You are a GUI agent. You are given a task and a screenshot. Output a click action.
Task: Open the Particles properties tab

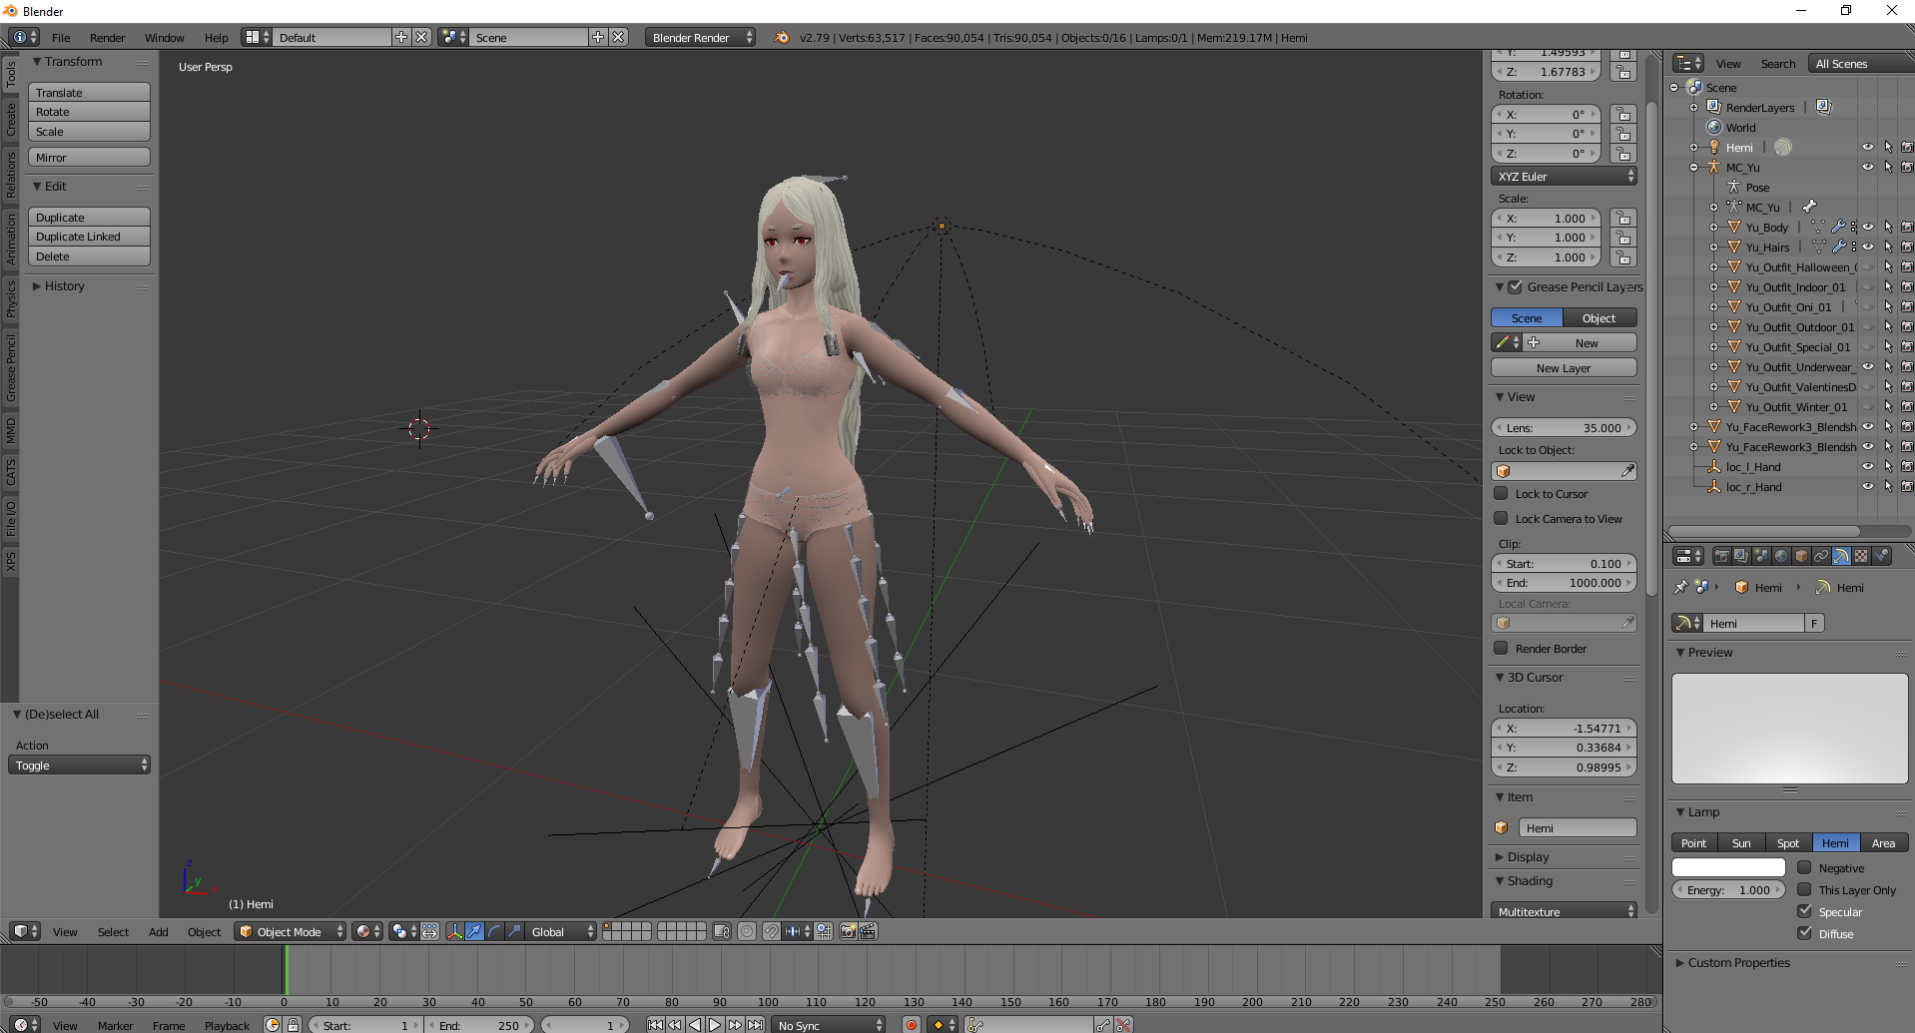click(x=1881, y=556)
